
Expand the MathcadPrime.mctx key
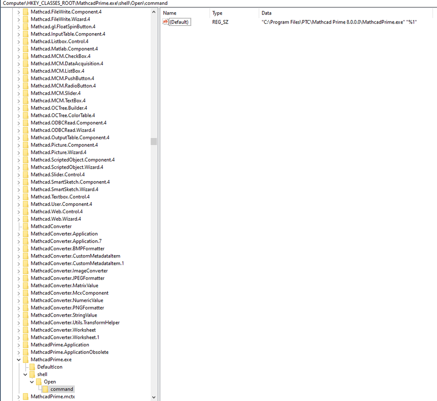click(19, 396)
